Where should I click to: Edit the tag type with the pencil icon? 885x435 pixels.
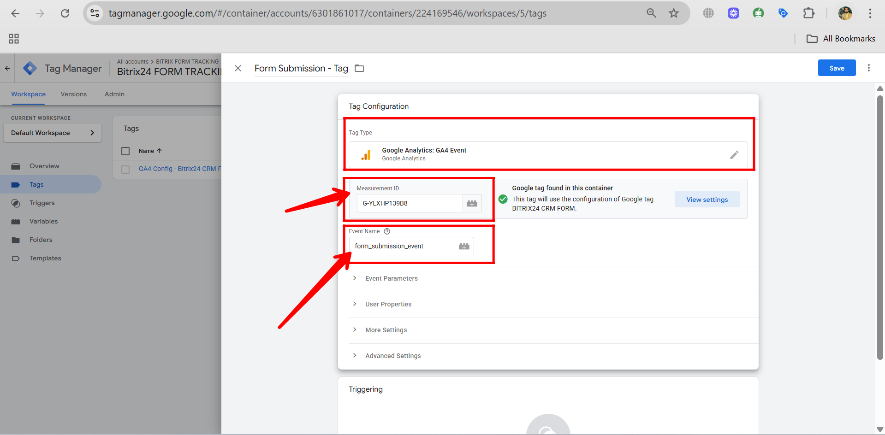(x=734, y=155)
